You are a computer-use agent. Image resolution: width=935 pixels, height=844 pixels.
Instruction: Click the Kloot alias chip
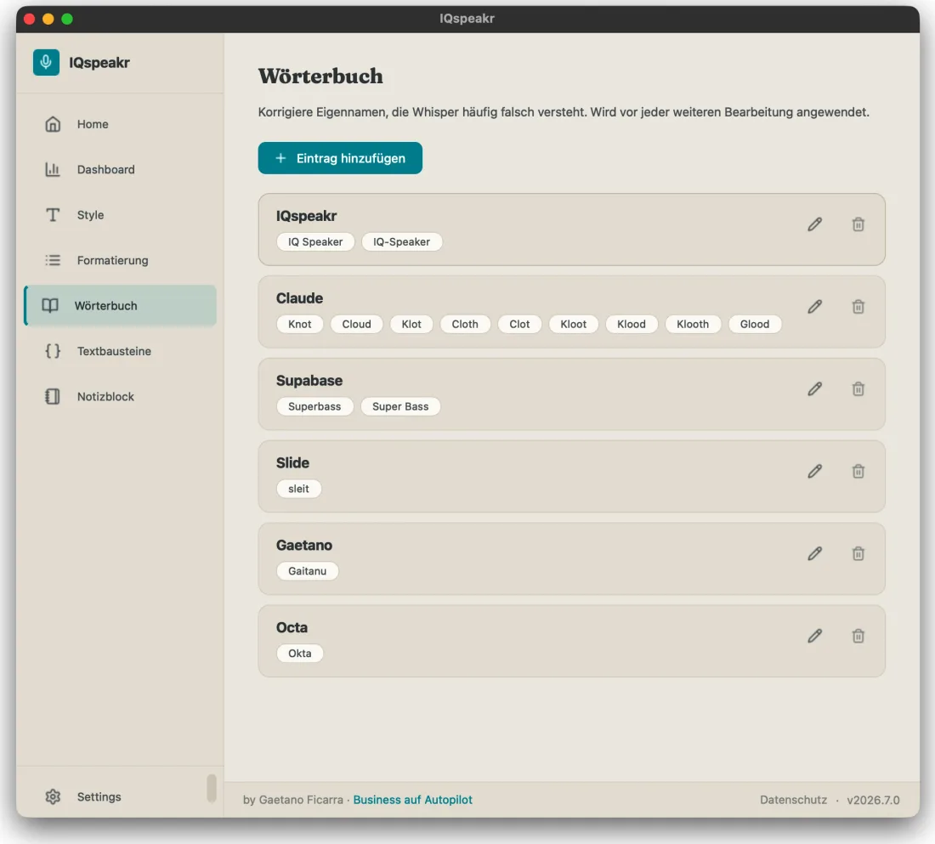[x=574, y=324]
